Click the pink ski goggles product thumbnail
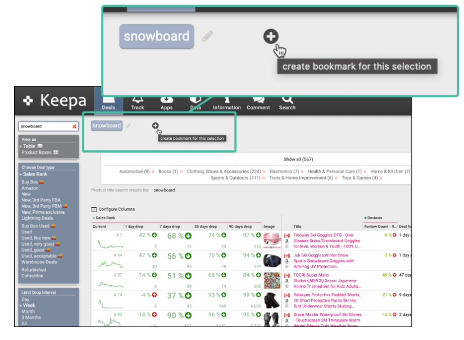This screenshot has height=340, width=464. (x=272, y=240)
